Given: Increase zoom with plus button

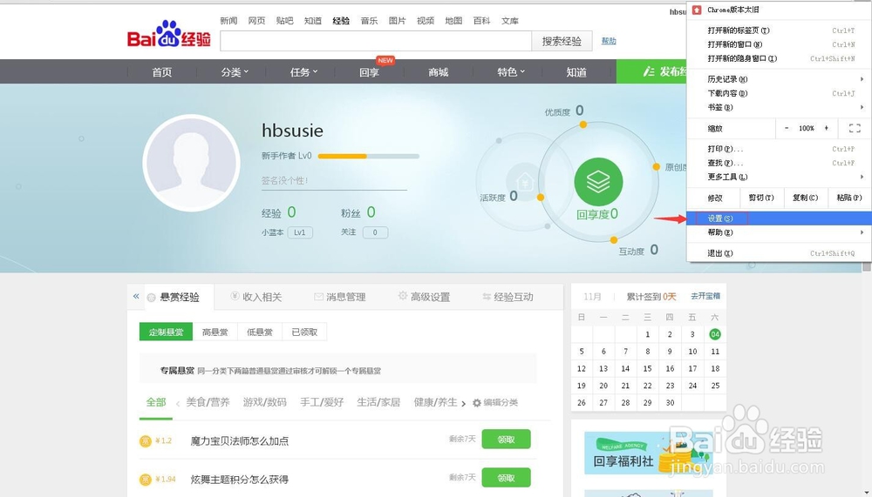Looking at the screenshot, I should (827, 128).
